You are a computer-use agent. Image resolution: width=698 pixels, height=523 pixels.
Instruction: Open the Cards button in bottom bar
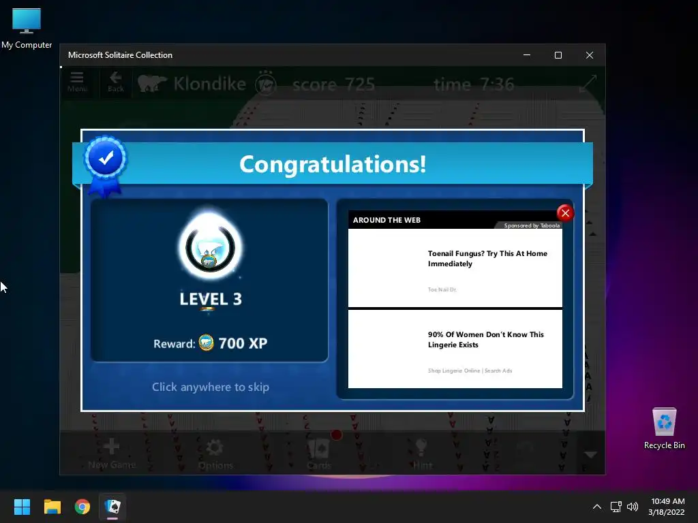click(319, 454)
